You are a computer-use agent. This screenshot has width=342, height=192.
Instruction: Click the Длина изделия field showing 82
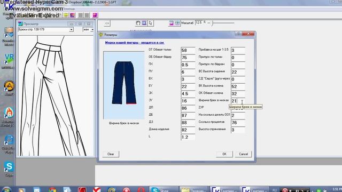[188, 130]
